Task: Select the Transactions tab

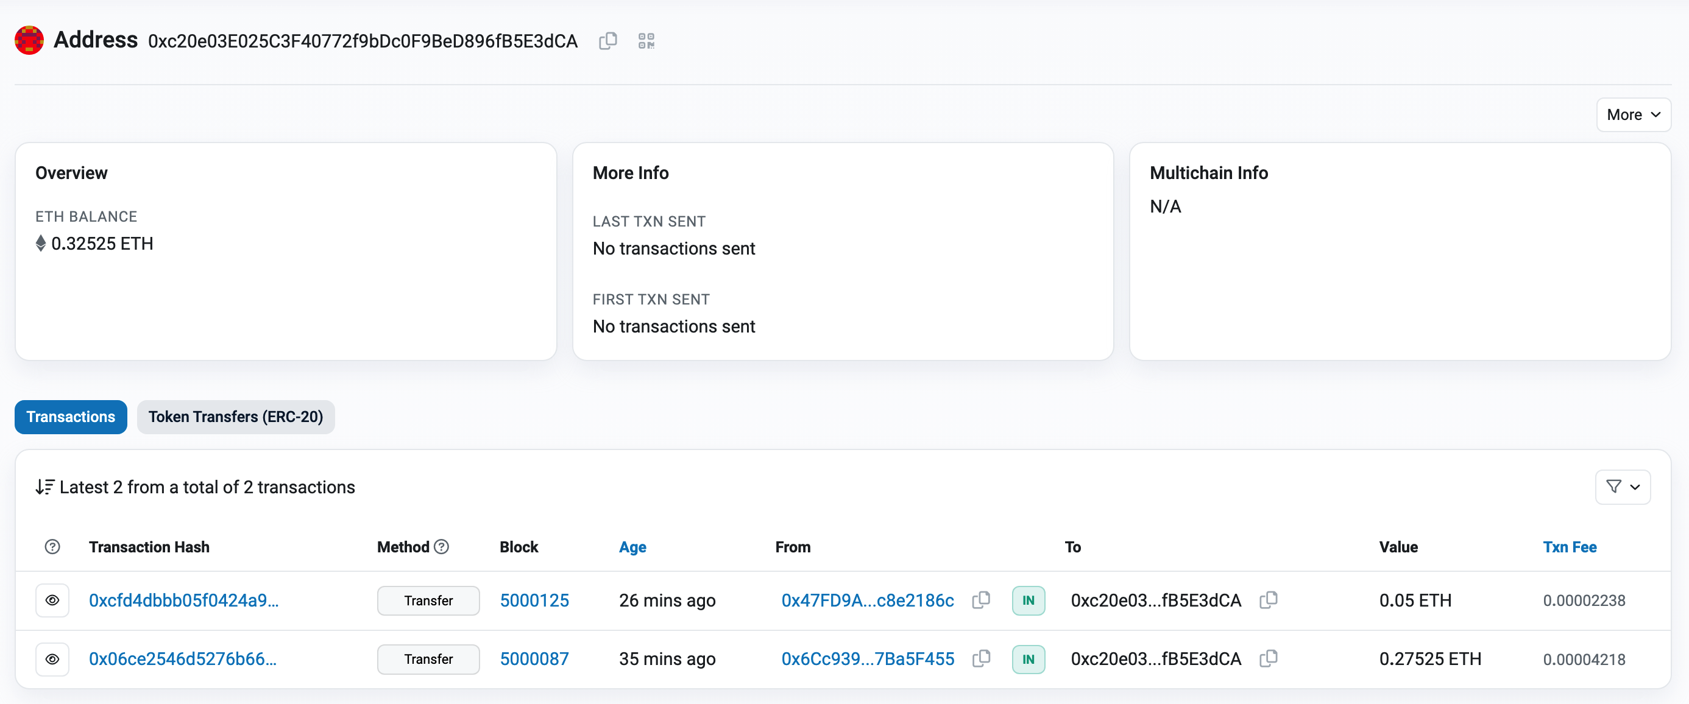Action: coord(71,417)
